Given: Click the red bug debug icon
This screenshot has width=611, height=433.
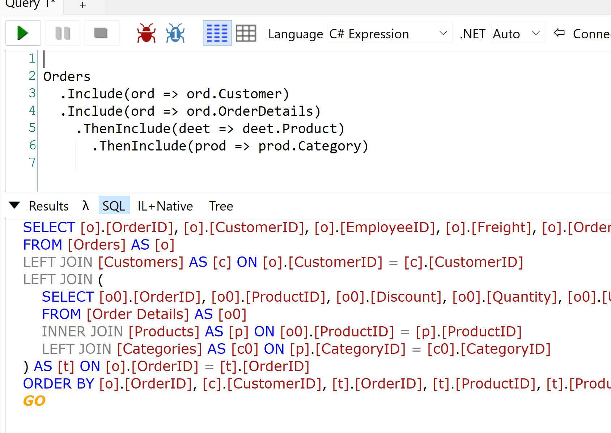Looking at the screenshot, I should [146, 33].
